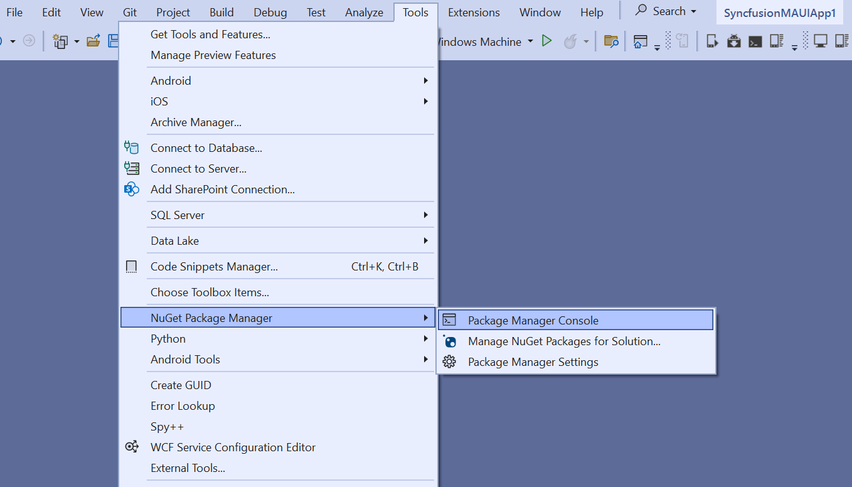The image size is (852, 487).
Task: Click the Navigate Forward arrow icon
Action: tap(29, 41)
